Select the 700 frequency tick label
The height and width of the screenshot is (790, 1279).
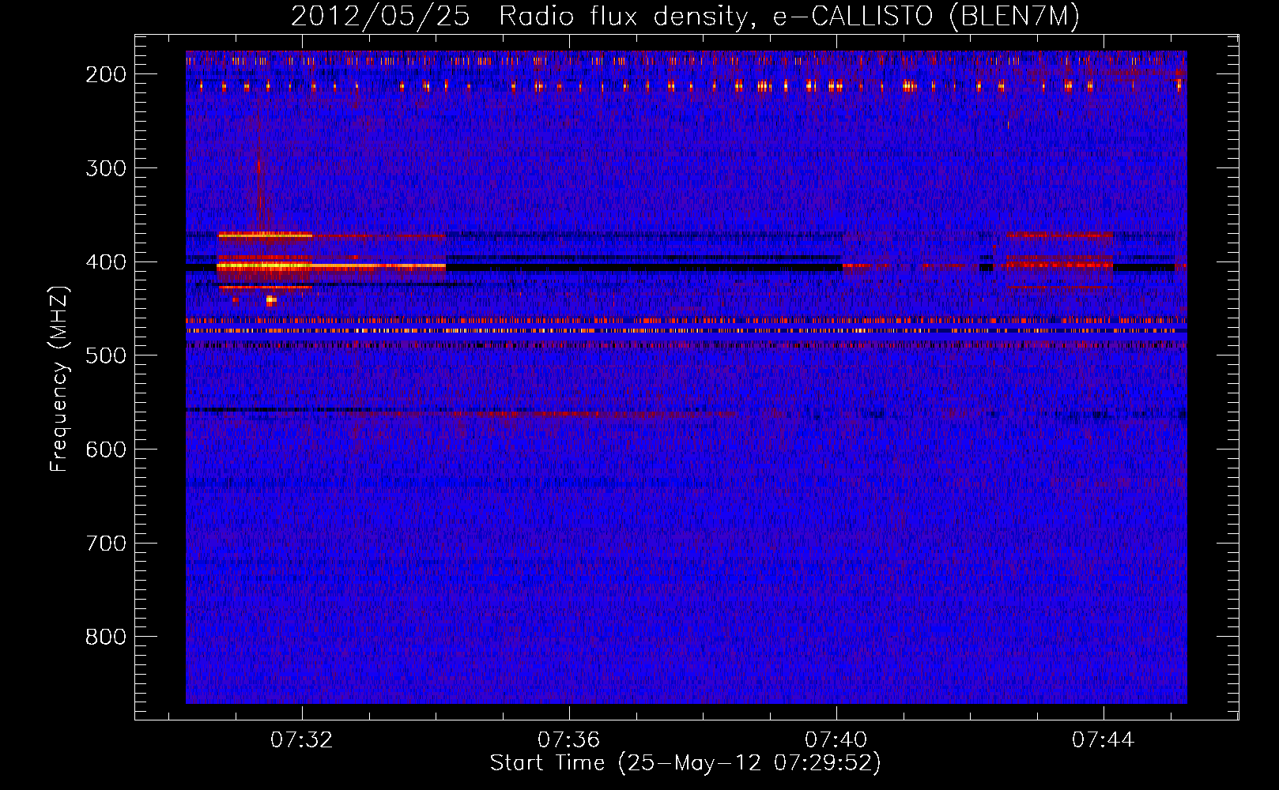pos(106,544)
